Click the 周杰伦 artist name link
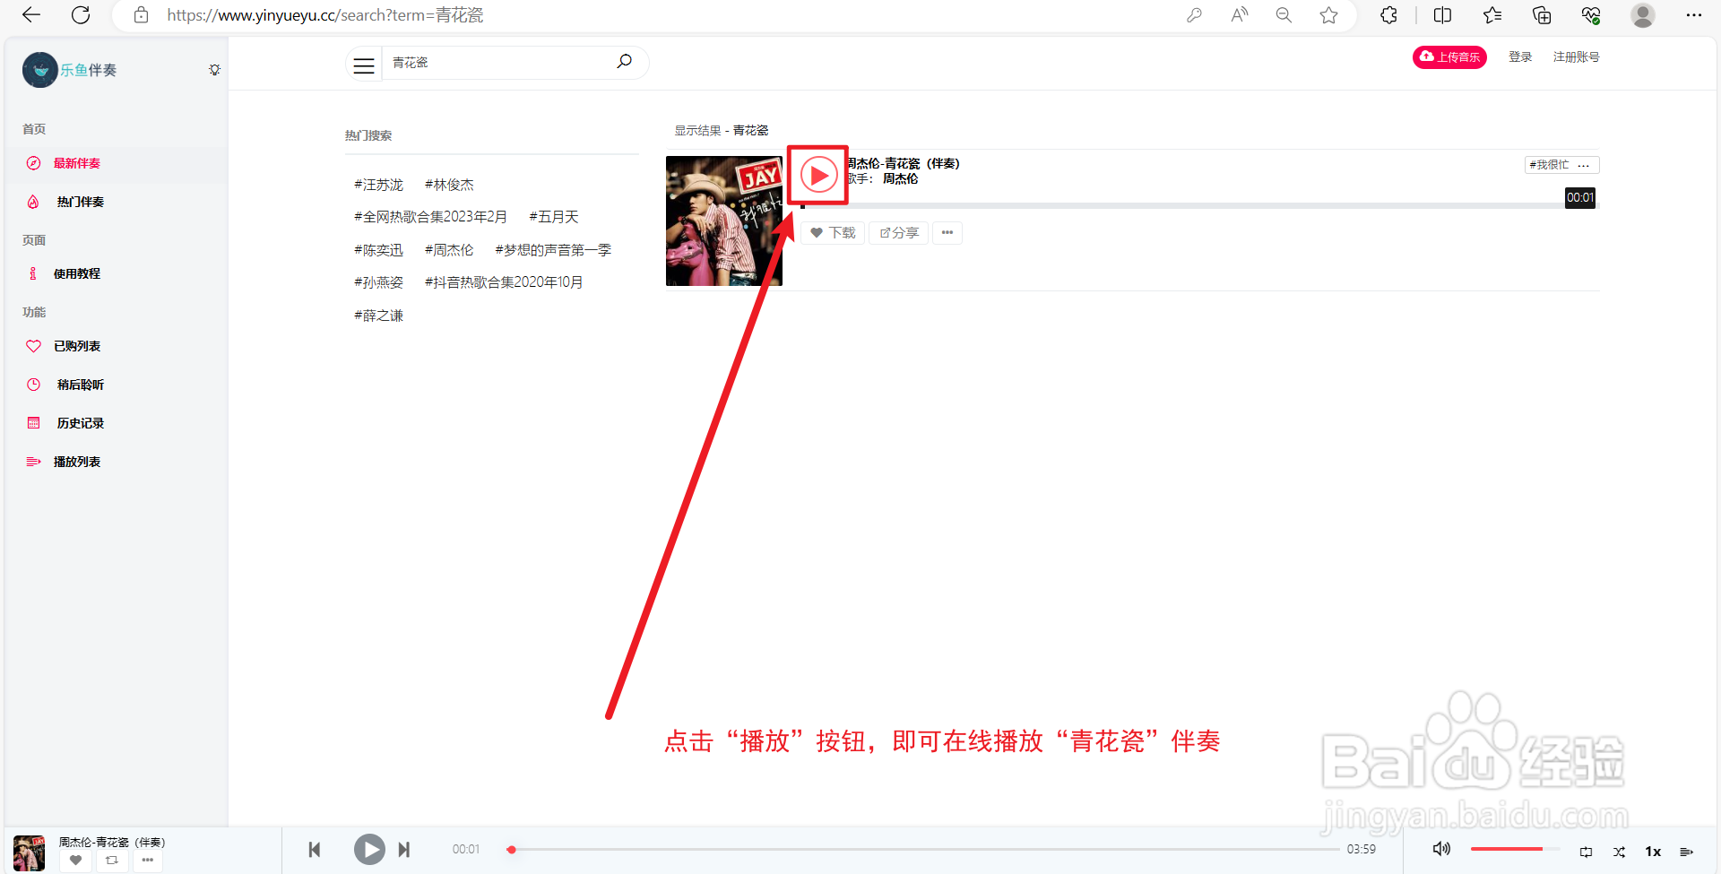Viewport: 1721px width, 874px height. [x=900, y=178]
